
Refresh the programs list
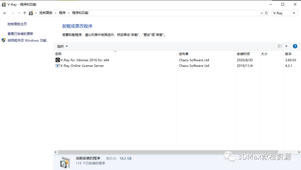click(266, 13)
